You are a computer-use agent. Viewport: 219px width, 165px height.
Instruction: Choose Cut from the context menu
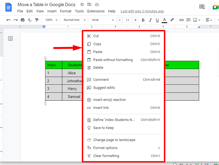(x=124, y=36)
